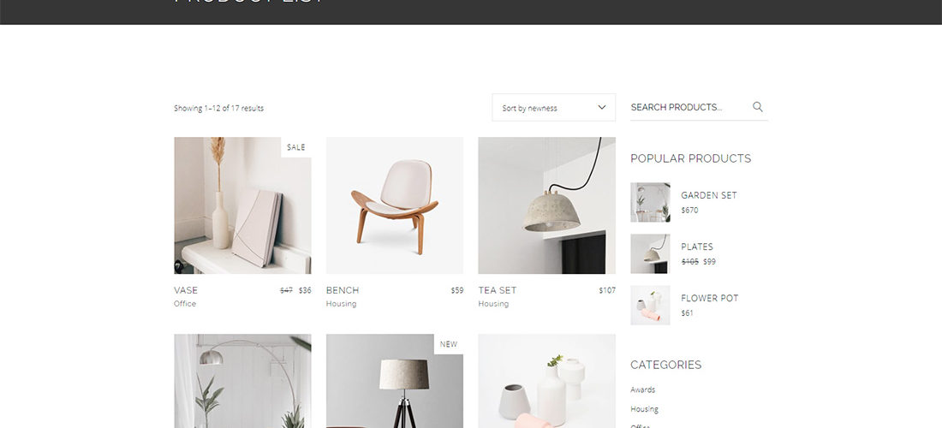
Task: Open the Sort by newness dropdown
Action: (553, 108)
